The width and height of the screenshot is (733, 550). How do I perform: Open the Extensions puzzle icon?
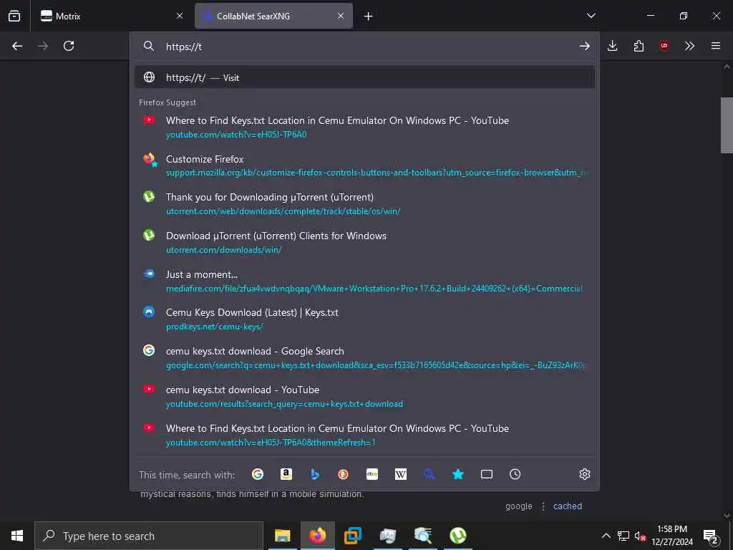(639, 46)
